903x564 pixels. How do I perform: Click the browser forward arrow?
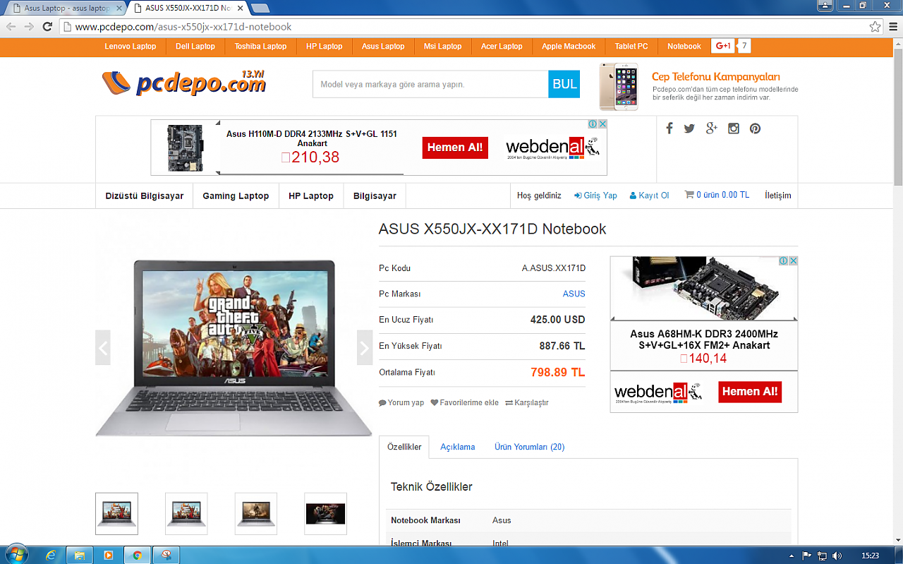coord(29,27)
